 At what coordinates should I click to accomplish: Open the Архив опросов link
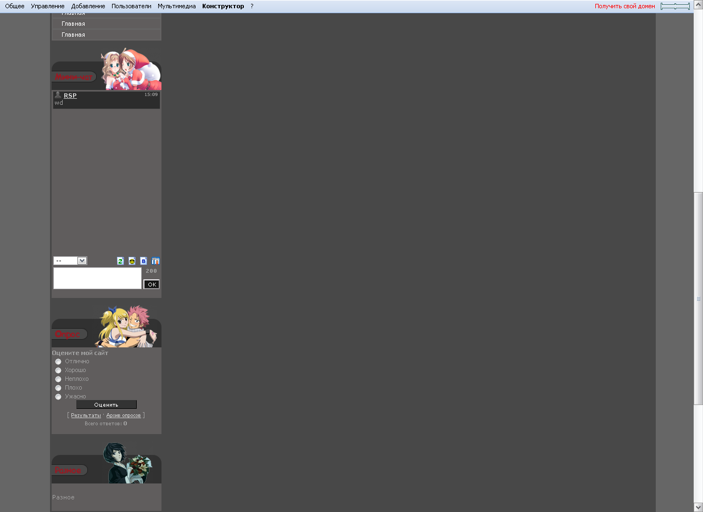click(x=124, y=415)
